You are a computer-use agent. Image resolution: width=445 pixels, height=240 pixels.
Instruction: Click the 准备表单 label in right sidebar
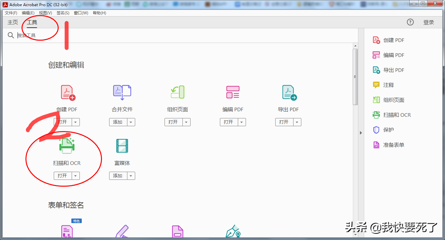pyautogui.click(x=394, y=145)
